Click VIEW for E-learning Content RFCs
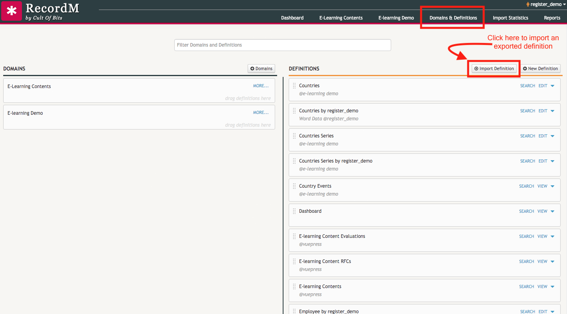Screen dimensions: 567x314 [x=542, y=261]
